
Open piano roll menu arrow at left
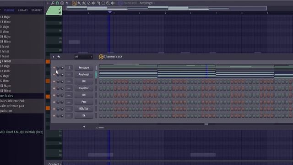tap(48, 3)
